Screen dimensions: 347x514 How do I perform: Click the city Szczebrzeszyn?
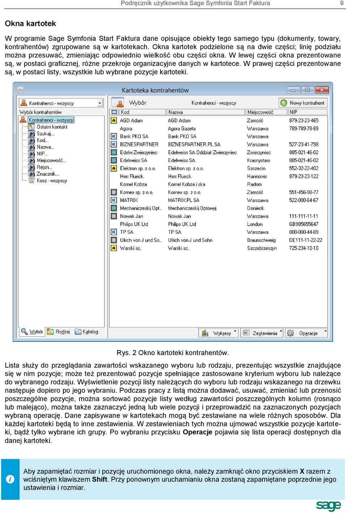click(x=262, y=248)
